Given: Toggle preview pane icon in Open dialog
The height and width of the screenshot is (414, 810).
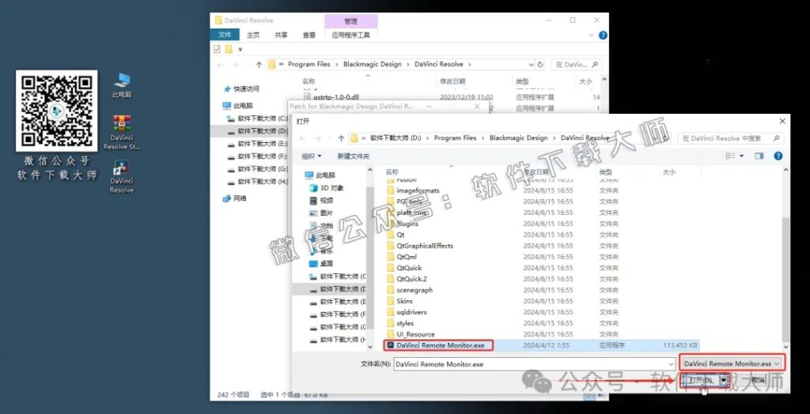Looking at the screenshot, I should coord(759,156).
